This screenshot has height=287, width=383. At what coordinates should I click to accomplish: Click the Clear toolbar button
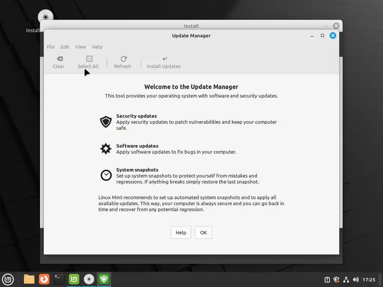[x=59, y=62]
